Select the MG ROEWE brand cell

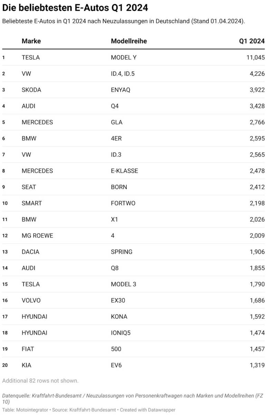point(37,236)
